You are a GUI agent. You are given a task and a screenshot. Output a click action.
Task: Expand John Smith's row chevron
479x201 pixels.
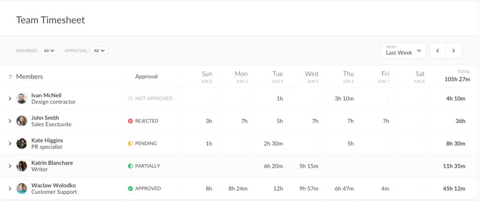coord(10,121)
